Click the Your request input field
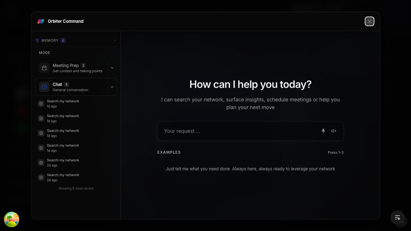 239,131
